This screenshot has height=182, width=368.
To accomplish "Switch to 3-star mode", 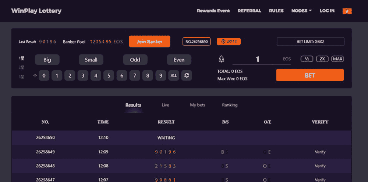I will point(22,77).
